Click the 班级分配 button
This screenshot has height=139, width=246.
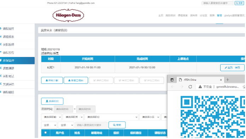click(x=52, y=80)
